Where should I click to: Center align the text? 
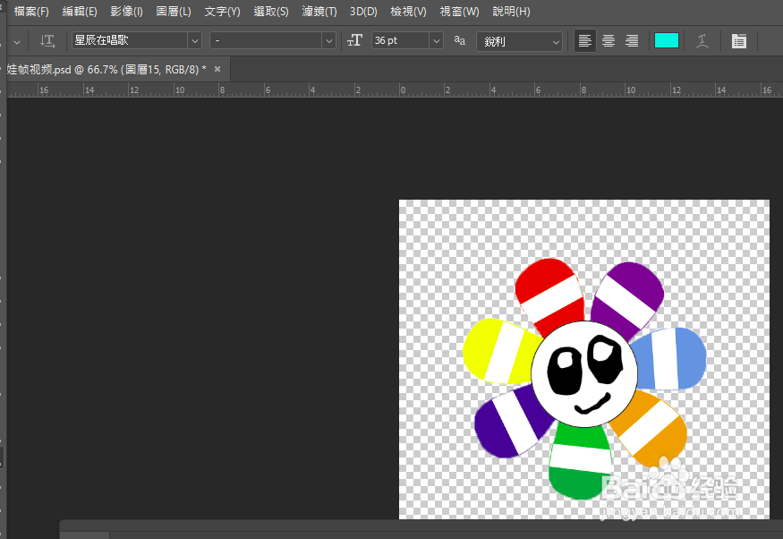[609, 41]
